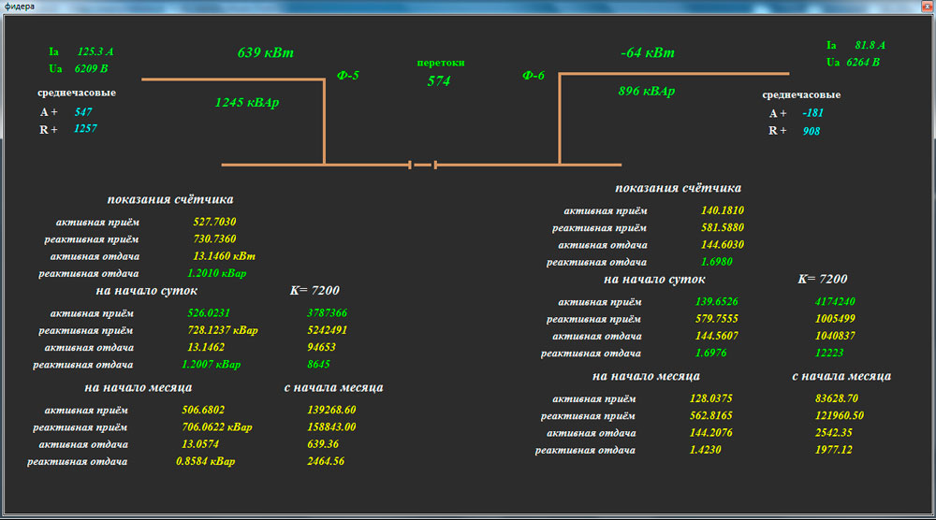Viewport: 936px width, 520px height.
Task: Click the перетоки value 574
Action: pyautogui.click(x=439, y=81)
